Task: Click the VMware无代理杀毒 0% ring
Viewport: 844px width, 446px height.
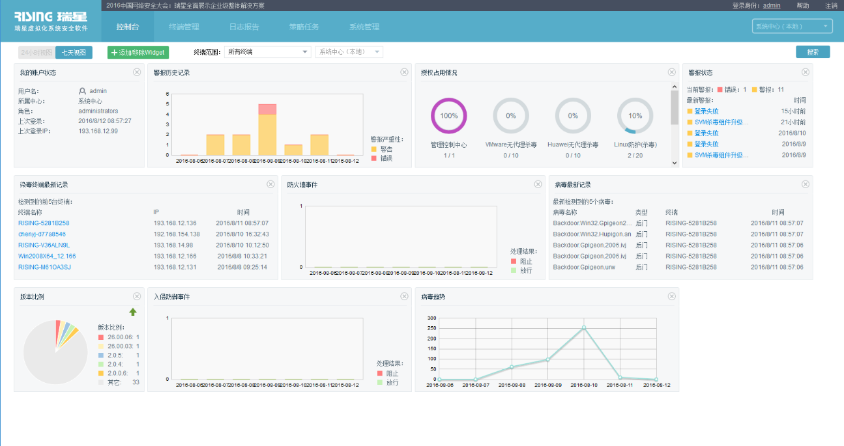Action: pos(511,115)
